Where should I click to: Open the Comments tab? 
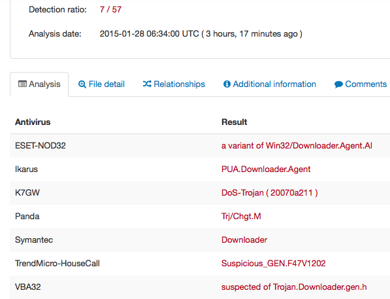pos(361,84)
